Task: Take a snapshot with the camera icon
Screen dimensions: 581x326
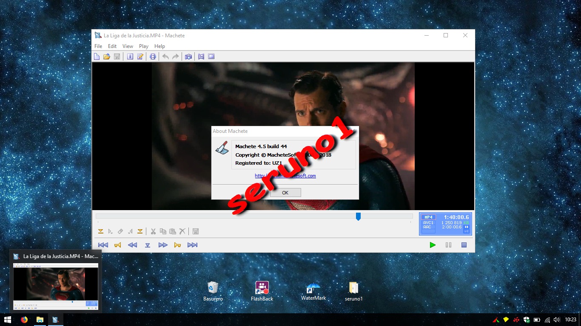Action: tap(188, 56)
